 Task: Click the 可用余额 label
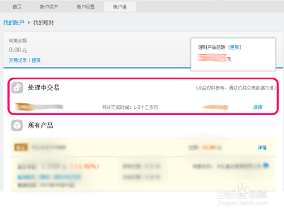[18, 41]
